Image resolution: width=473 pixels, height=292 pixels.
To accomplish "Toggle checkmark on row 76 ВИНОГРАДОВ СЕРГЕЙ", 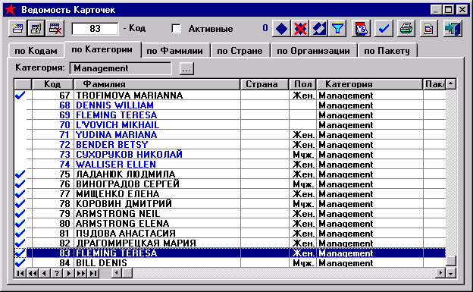I will pos(20,184).
